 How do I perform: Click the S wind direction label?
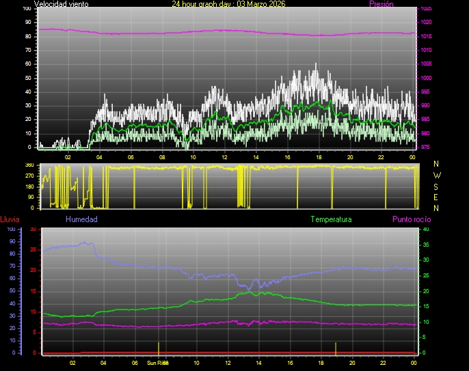tap(436, 186)
